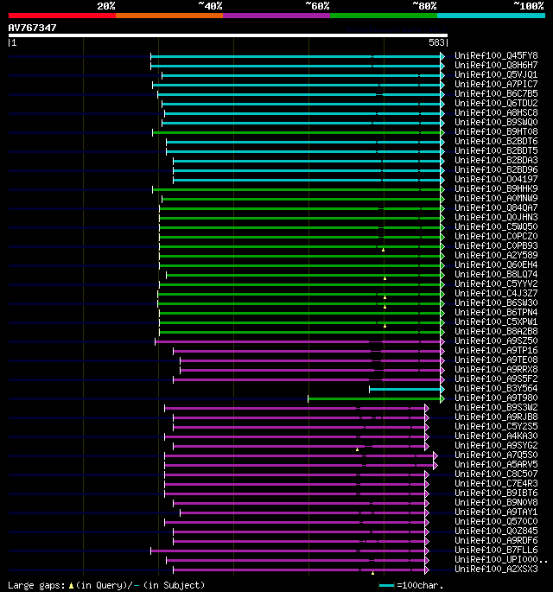Select the UniRef100_A2Y589 label
The width and height of the screenshot is (553, 592).
[496, 255]
